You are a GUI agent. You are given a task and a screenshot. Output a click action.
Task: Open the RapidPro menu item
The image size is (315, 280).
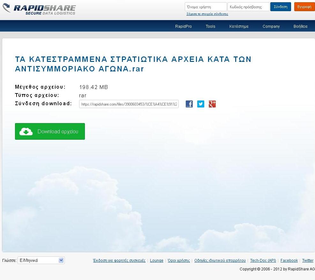(184, 26)
